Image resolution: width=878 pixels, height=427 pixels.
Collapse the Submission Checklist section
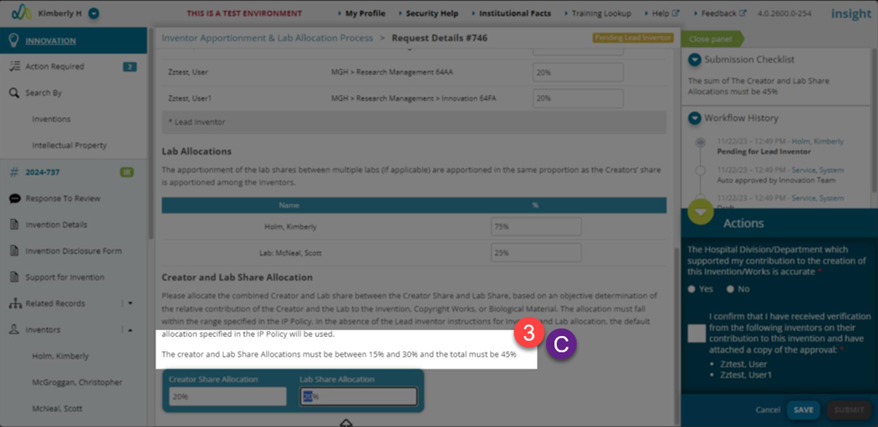(x=694, y=59)
